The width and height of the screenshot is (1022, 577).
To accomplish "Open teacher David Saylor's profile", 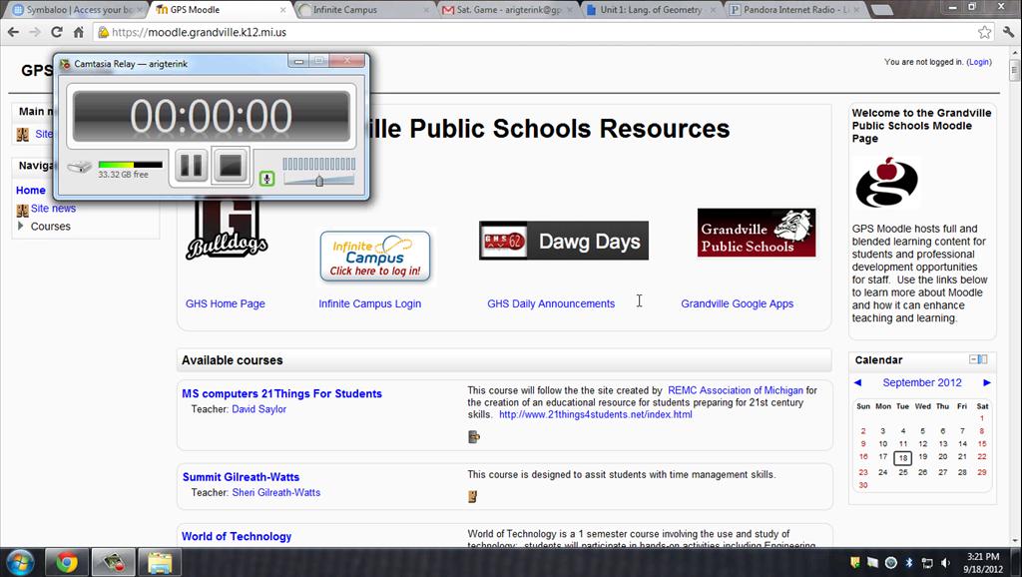I will tap(258, 408).
